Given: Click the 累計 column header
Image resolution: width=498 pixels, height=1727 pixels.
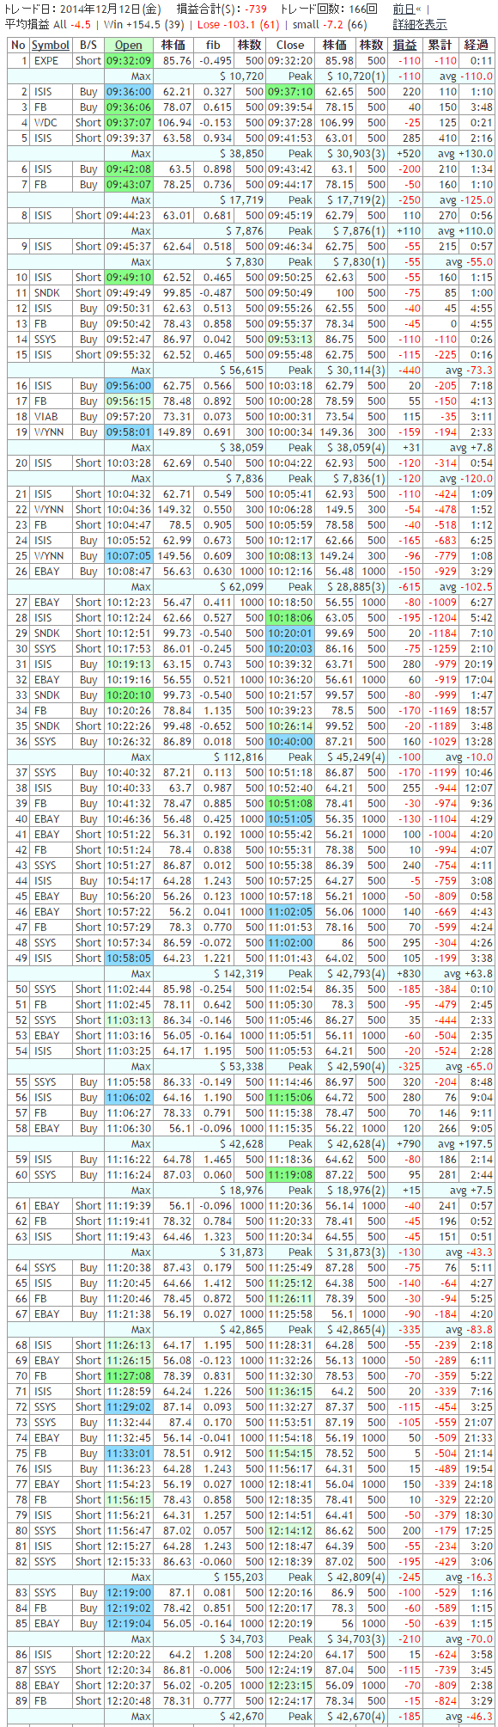Looking at the screenshot, I should tap(441, 46).
